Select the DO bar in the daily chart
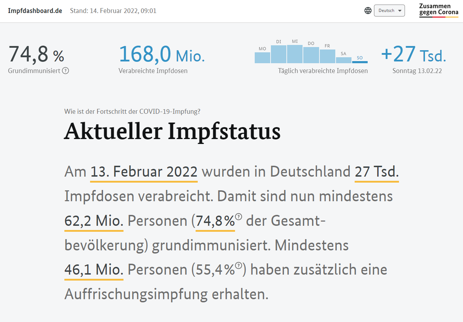This screenshot has width=463, height=322. 311,55
